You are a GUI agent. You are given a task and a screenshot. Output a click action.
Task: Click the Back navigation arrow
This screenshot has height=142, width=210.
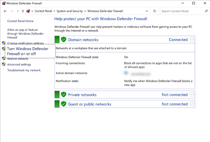[5, 11]
